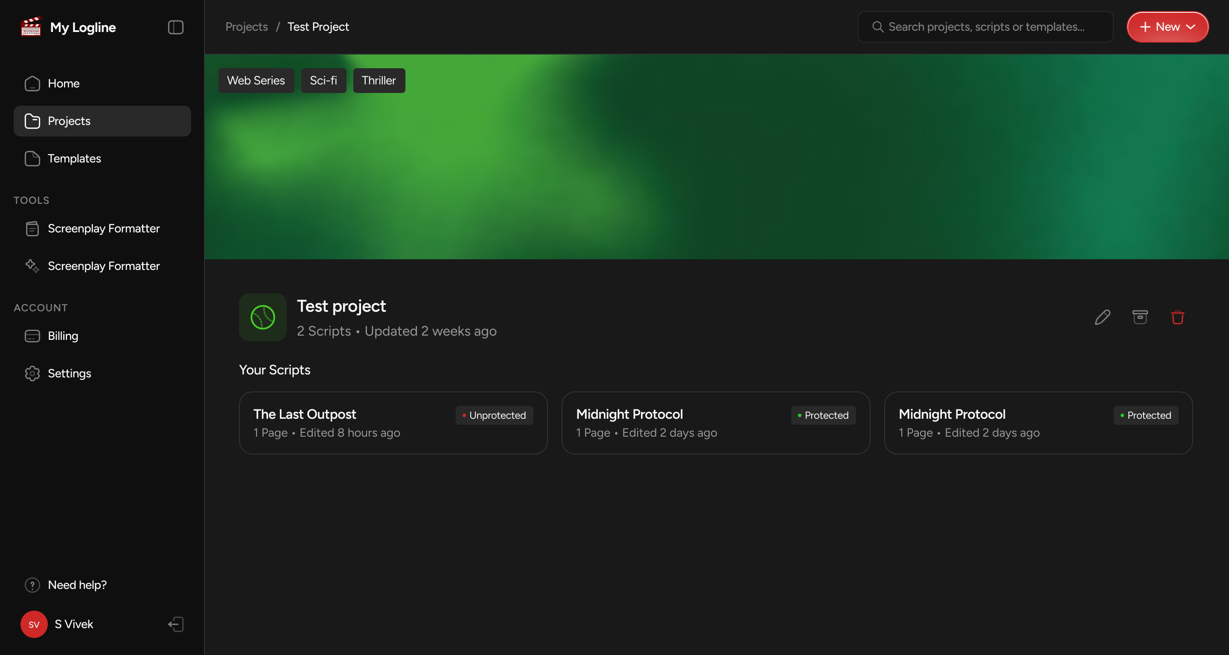
Task: Click the Thriller tag
Action: (379, 81)
